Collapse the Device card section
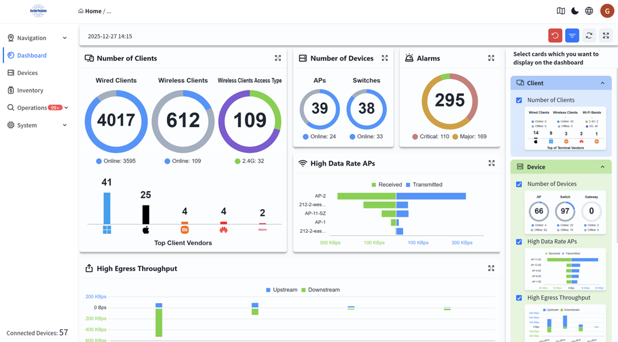 (x=602, y=167)
